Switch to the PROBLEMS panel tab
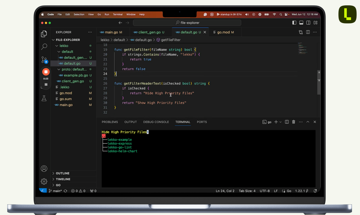 [x=110, y=122]
